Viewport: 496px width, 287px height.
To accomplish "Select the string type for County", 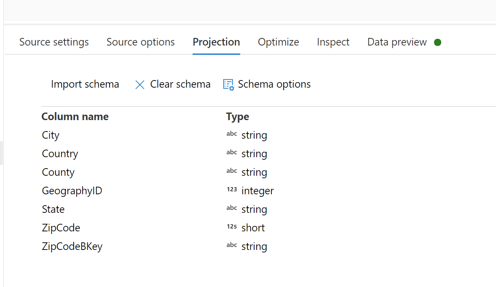I will (x=254, y=172).
